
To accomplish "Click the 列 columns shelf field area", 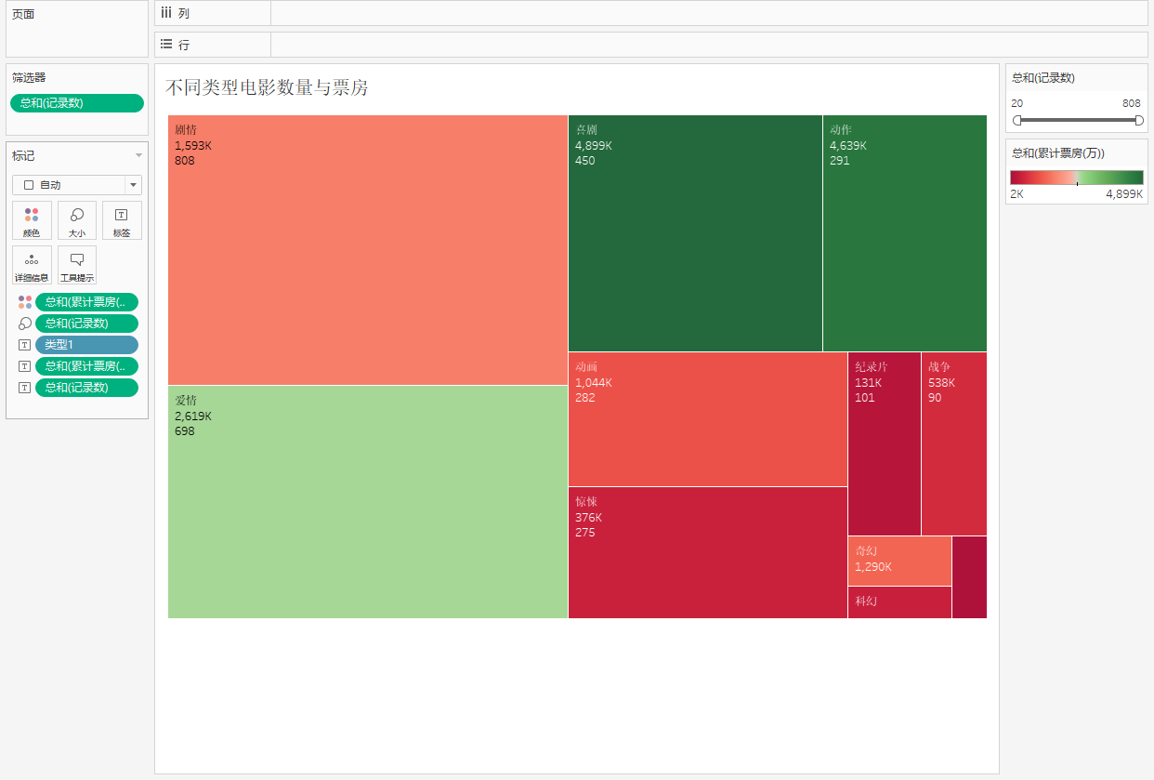I will click(709, 13).
